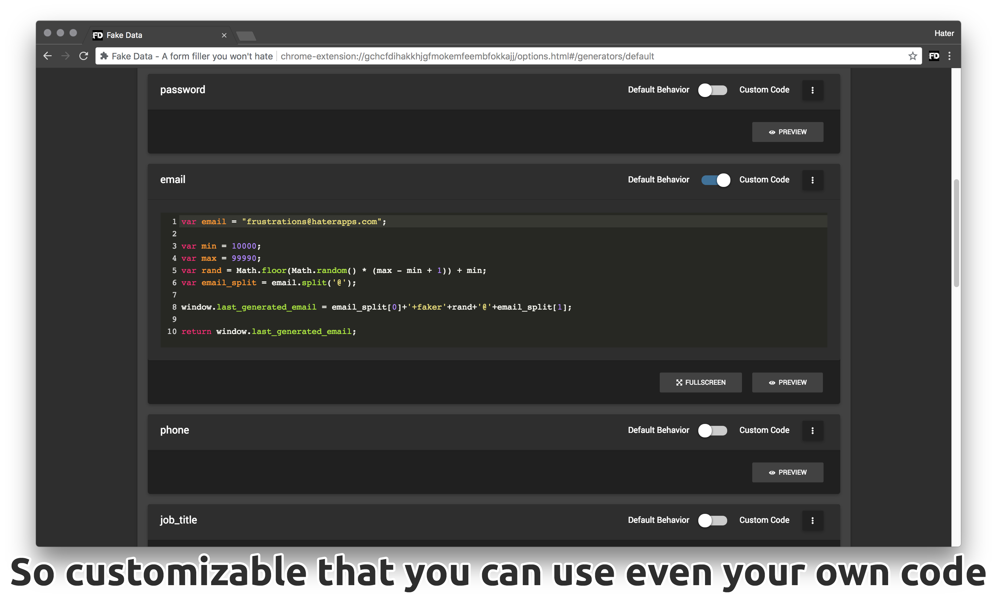
Task: Open phone generator's three-dot options menu
Action: pyautogui.click(x=812, y=431)
